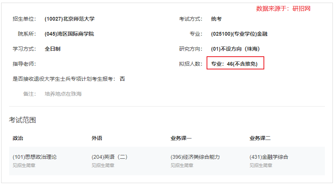Viewport: 334px width, 185px height.
Task: Click the department value (045)湾区国际商学院
Action: pyautogui.click(x=69, y=34)
